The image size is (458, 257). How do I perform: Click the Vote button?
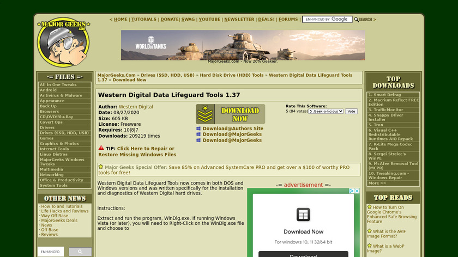351,112
